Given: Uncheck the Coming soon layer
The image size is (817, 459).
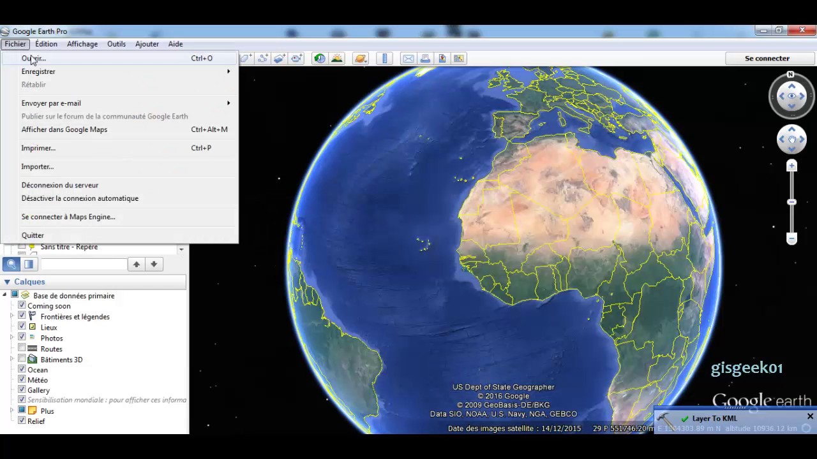Looking at the screenshot, I should pos(22,305).
